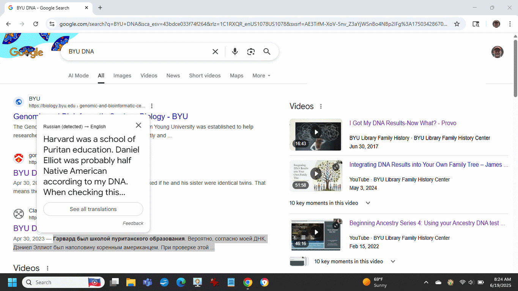This screenshot has width=518, height=291.
Task: Click See all translations button
Action: tap(93, 209)
